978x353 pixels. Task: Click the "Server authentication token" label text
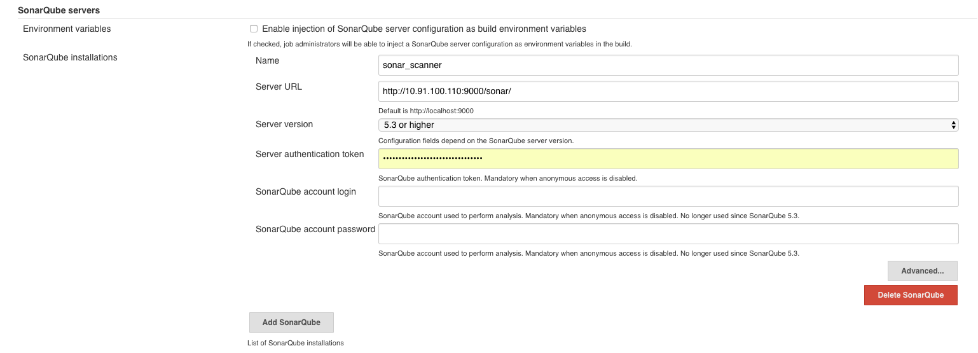click(310, 155)
